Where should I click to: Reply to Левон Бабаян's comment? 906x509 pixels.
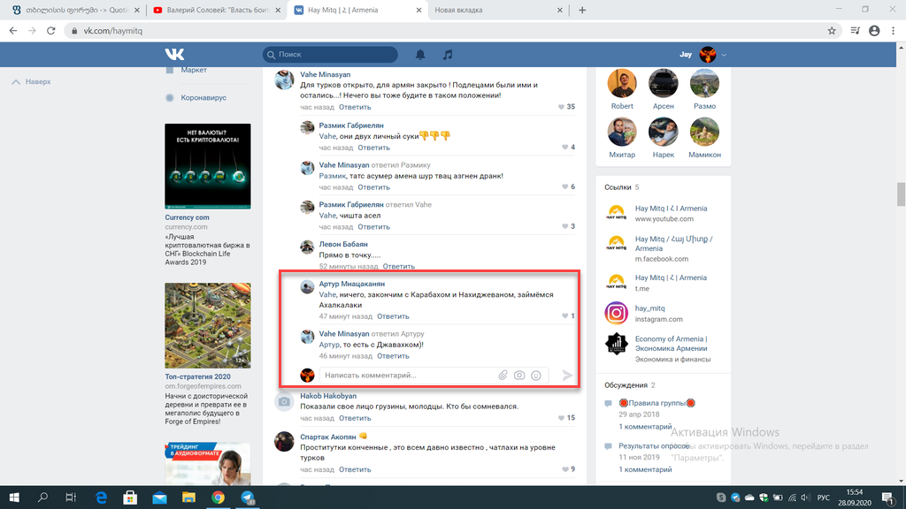[398, 266]
